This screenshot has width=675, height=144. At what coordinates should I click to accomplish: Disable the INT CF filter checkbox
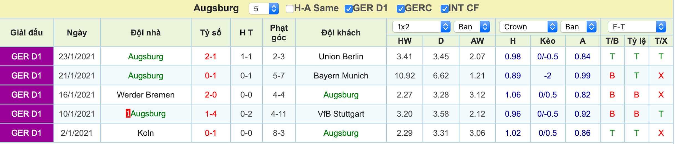tap(444, 9)
